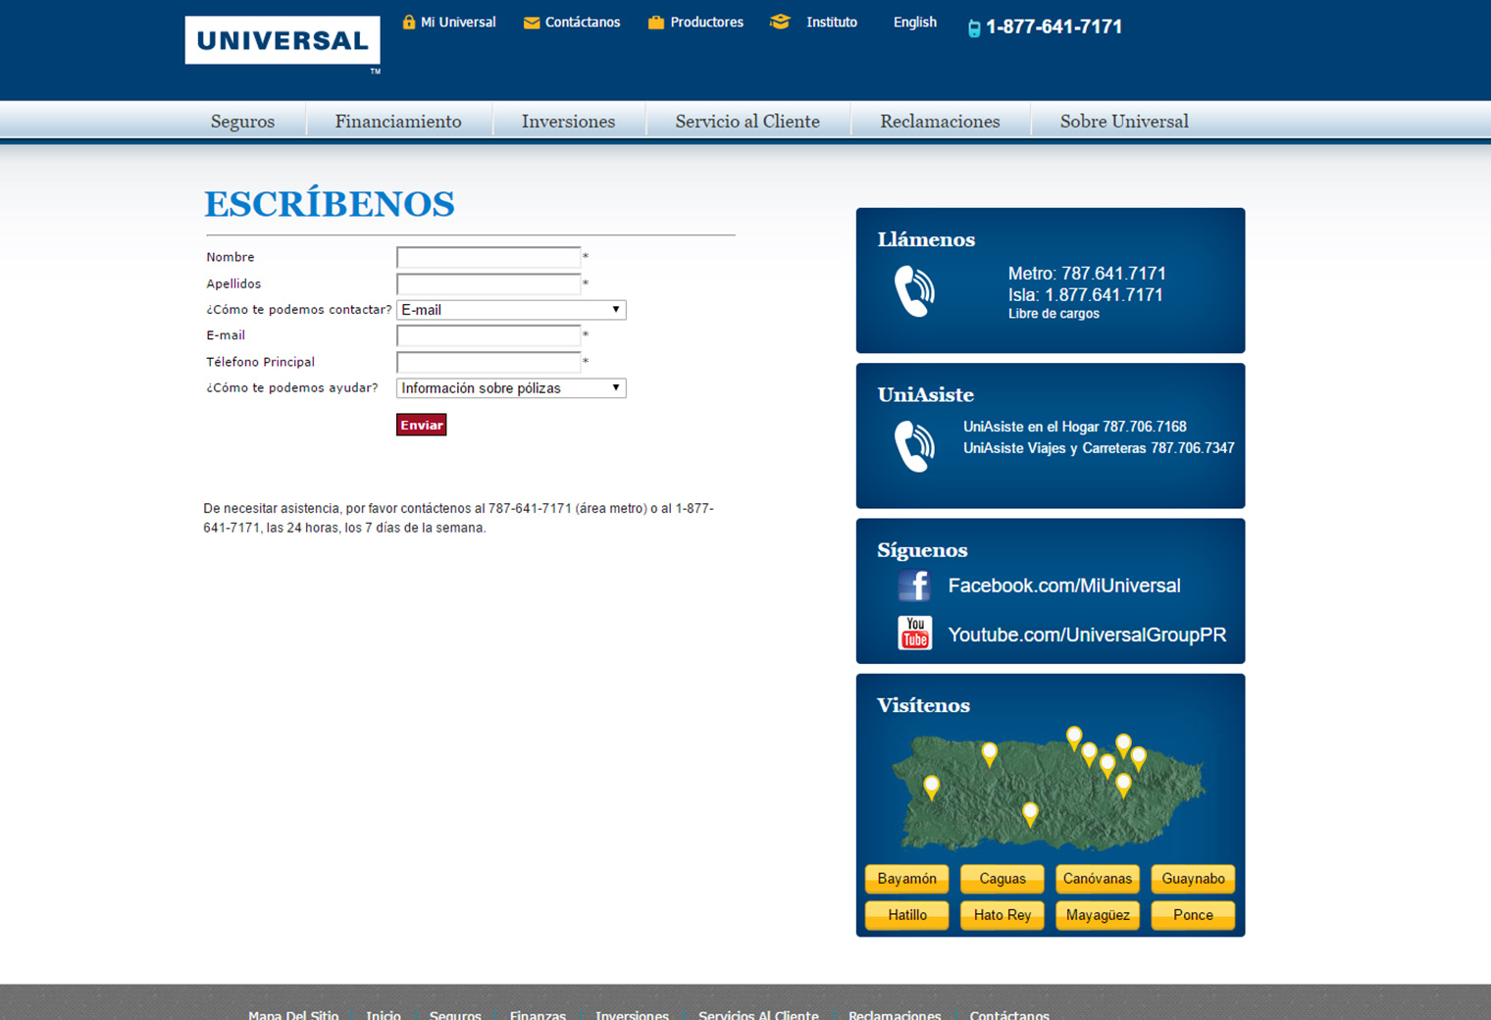The width and height of the screenshot is (1491, 1020).
Task: Submit the form with Enviar
Action: (421, 425)
